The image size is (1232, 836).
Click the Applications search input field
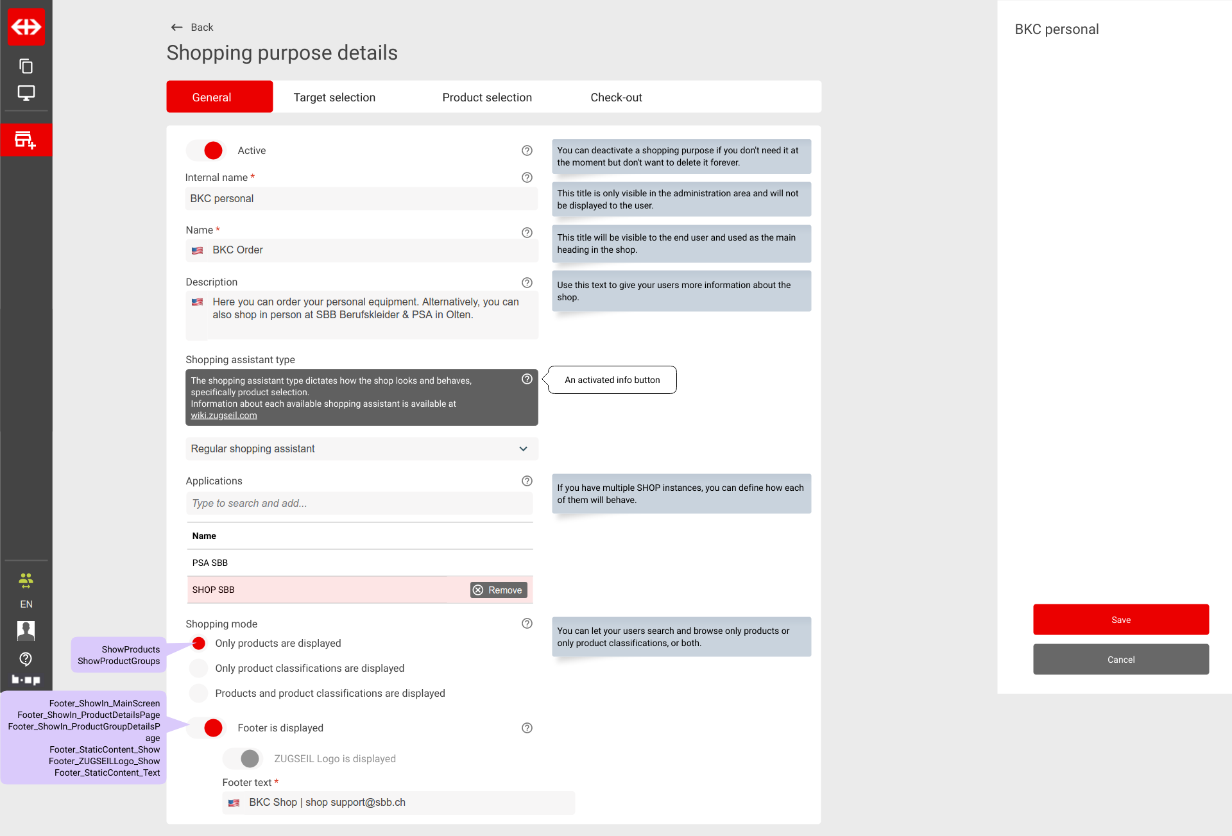(x=359, y=504)
